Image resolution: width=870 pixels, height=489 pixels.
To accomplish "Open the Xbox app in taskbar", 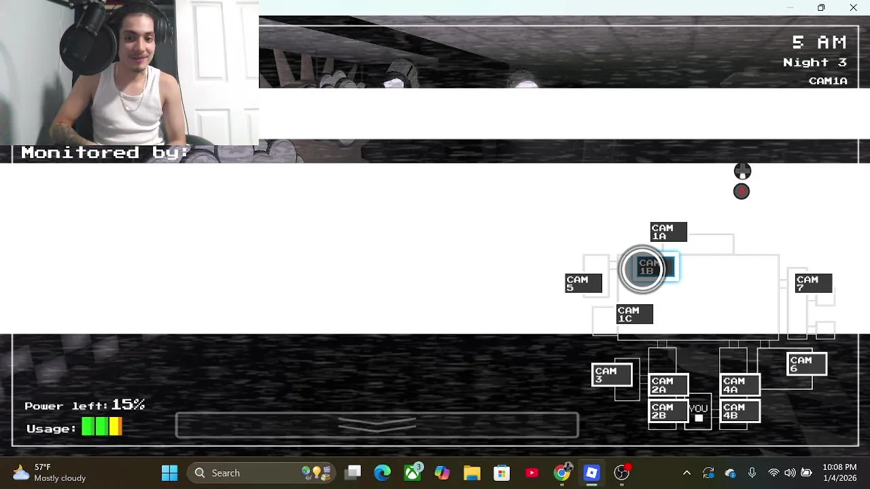I will pos(413,473).
